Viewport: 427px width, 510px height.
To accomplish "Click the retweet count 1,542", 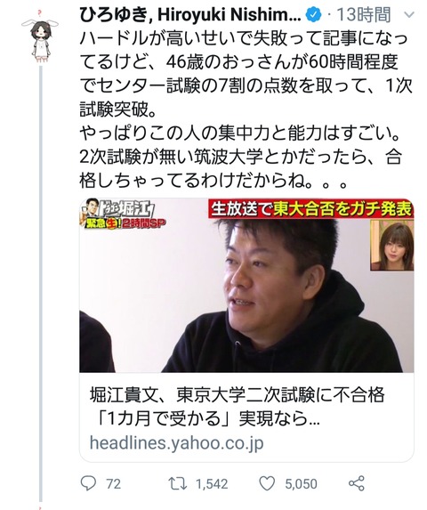I will 212,483.
